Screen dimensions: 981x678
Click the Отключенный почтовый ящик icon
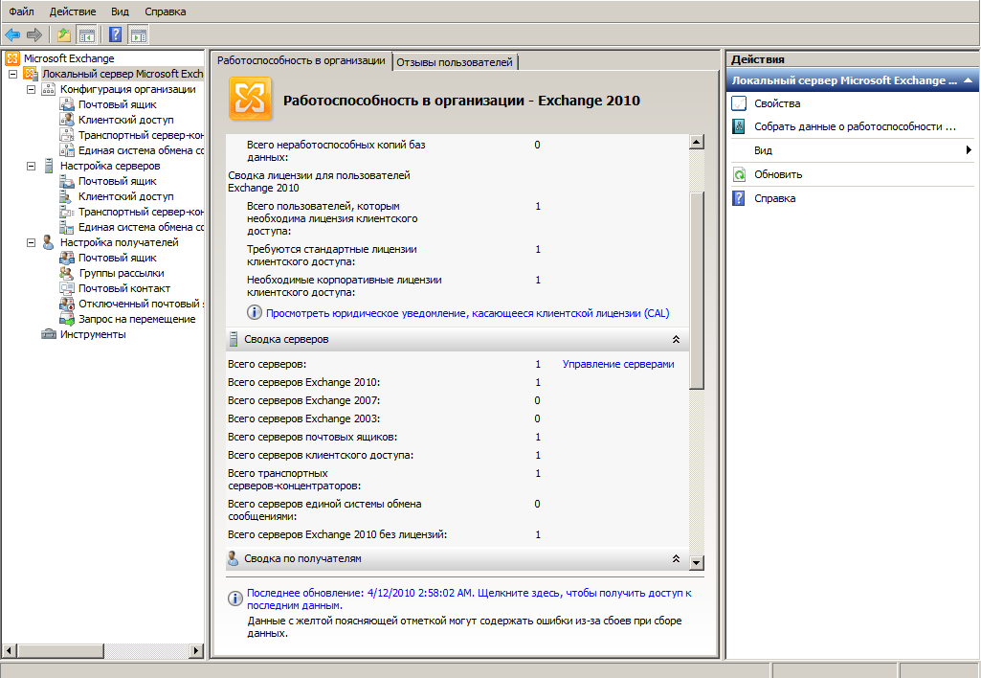coord(66,304)
